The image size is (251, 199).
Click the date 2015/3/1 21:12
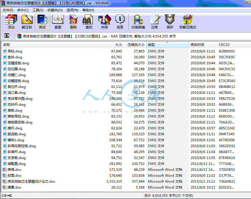[x=203, y=181]
